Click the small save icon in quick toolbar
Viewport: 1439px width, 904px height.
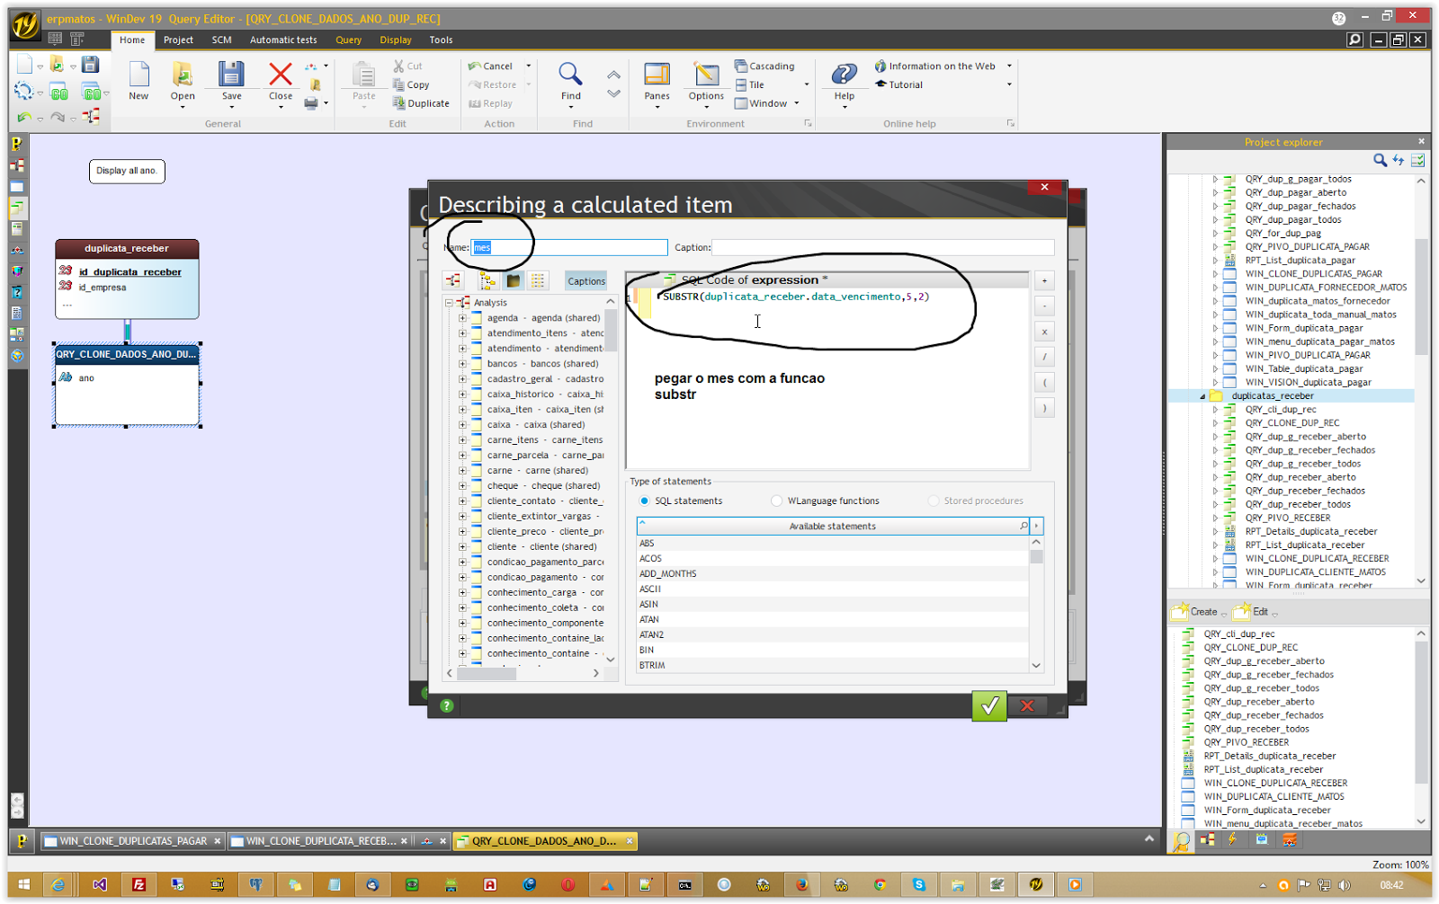click(x=90, y=64)
